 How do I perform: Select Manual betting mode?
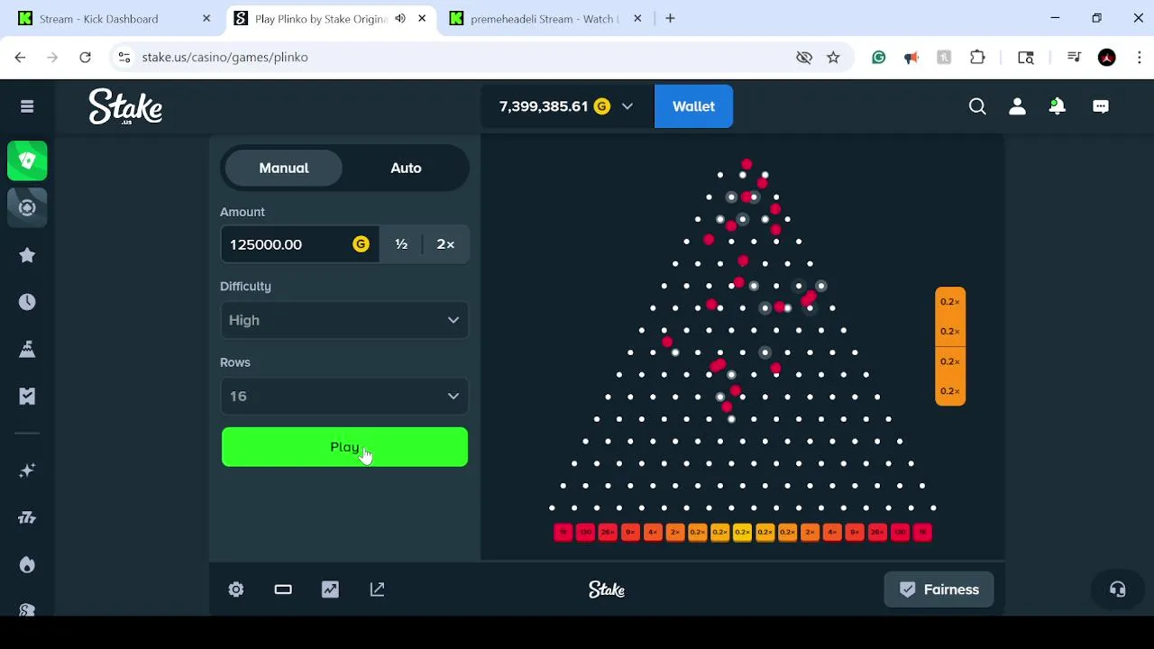click(284, 169)
